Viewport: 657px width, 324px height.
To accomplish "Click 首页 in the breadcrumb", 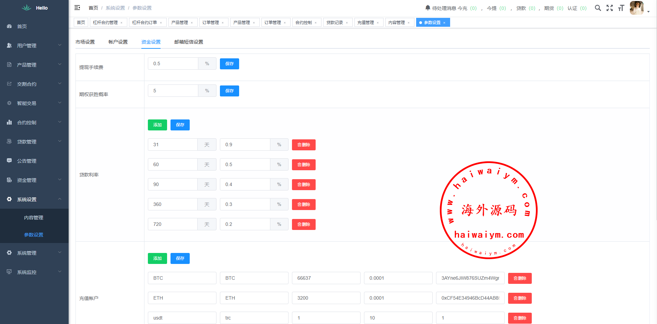I will 93,8.
